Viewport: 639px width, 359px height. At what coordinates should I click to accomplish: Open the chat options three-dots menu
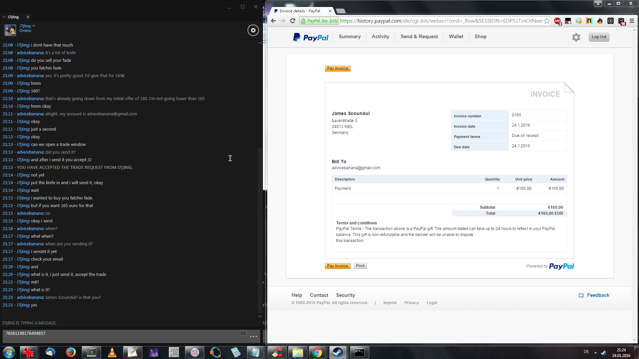point(254,336)
